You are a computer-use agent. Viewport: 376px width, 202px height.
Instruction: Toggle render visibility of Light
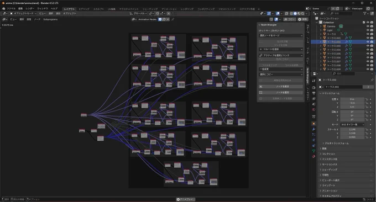click(372, 30)
